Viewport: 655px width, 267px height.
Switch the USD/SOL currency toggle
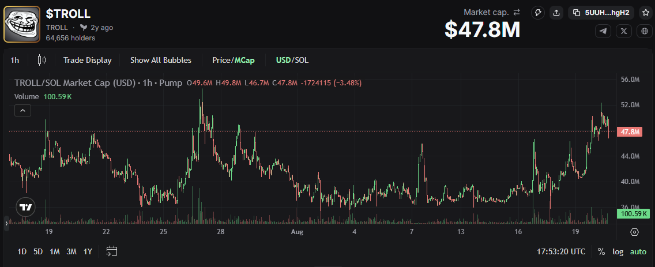(292, 60)
